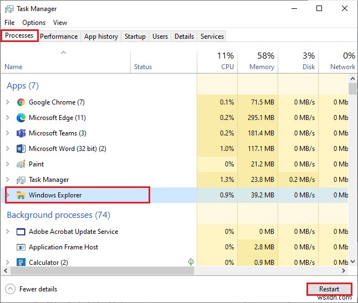Open the Options menu
Viewport: 358px width, 303px height.
pyautogui.click(x=34, y=23)
